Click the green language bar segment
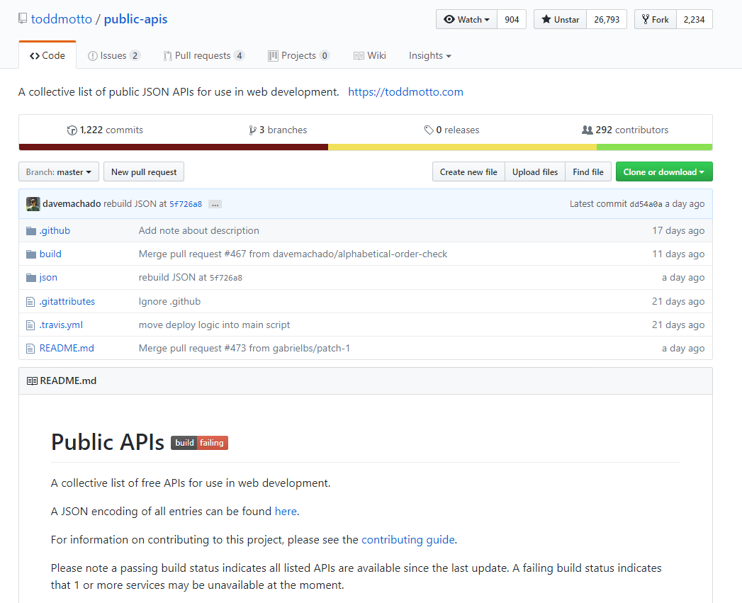Image resolution: width=742 pixels, height=603 pixels. tap(654, 147)
